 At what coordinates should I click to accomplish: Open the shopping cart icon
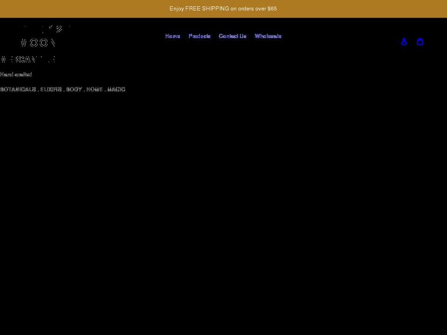click(x=420, y=41)
